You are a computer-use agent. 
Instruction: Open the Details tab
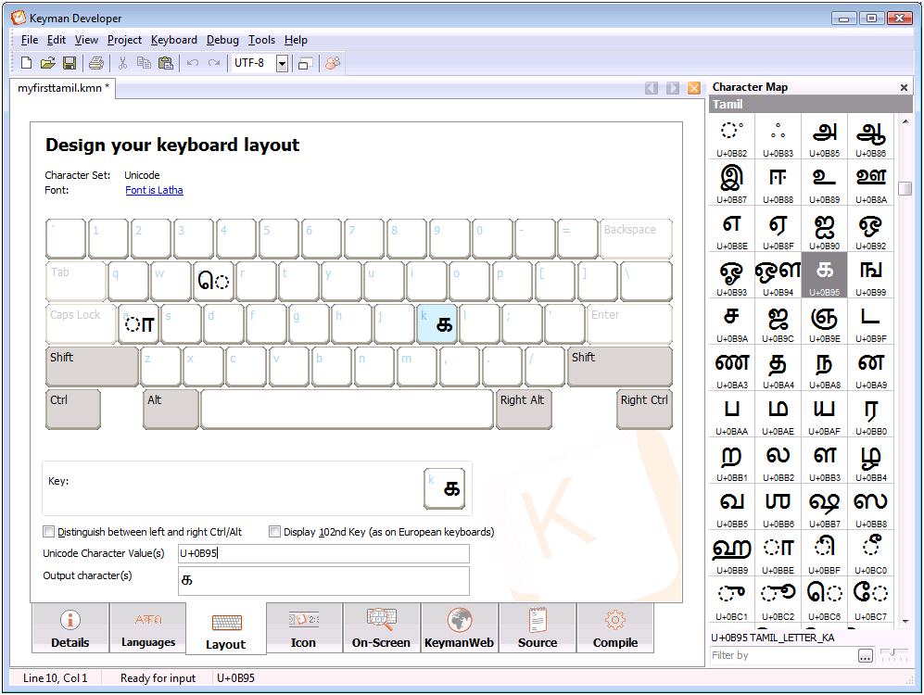pyautogui.click(x=70, y=628)
